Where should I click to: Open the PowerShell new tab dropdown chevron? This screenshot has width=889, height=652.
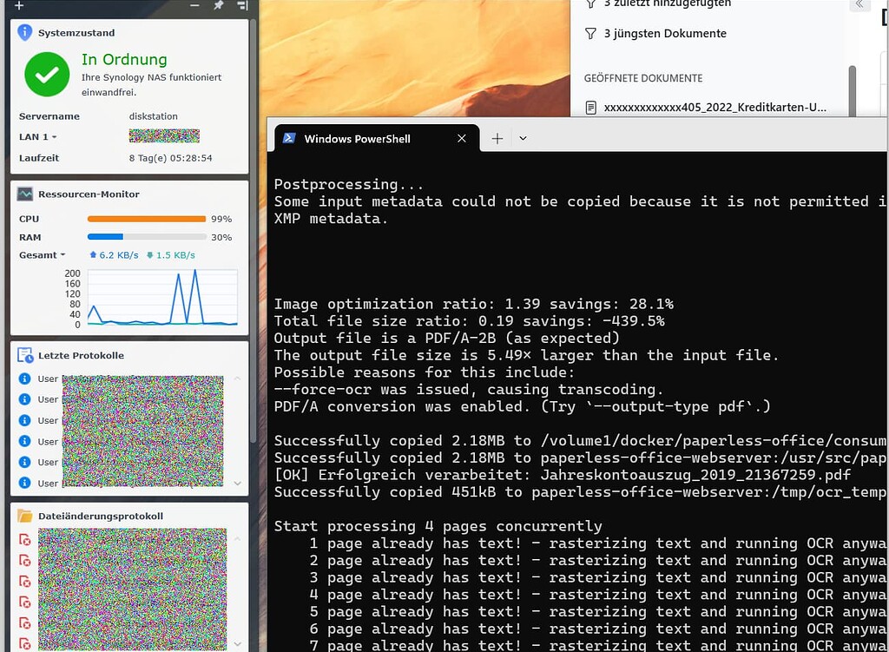tap(523, 138)
